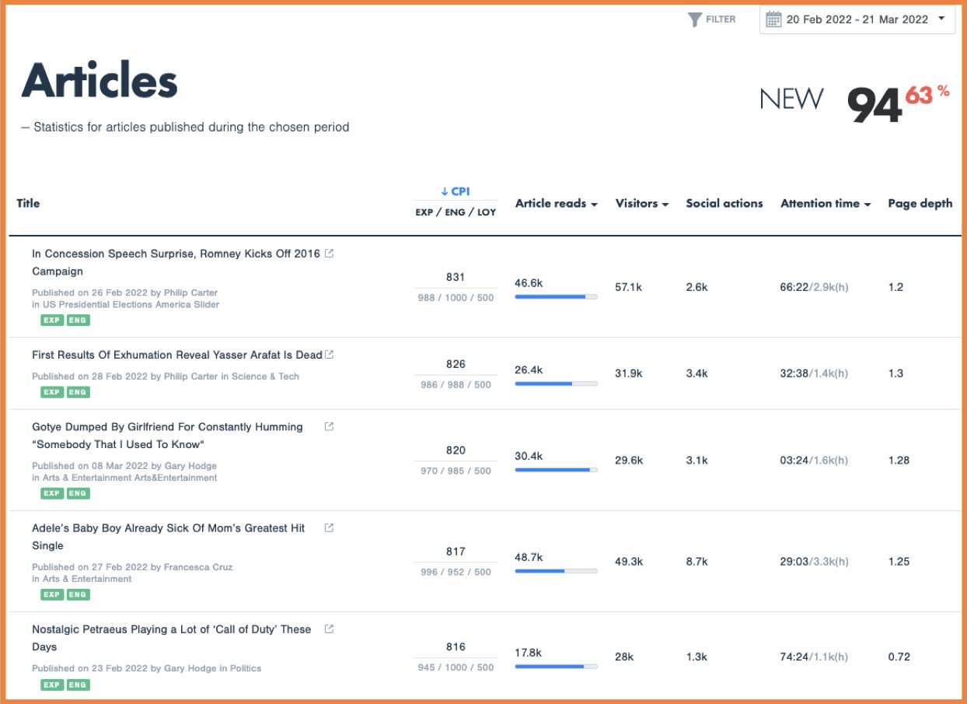Toggle the EXP badge on the Petraeus article
967x704 pixels.
[51, 685]
